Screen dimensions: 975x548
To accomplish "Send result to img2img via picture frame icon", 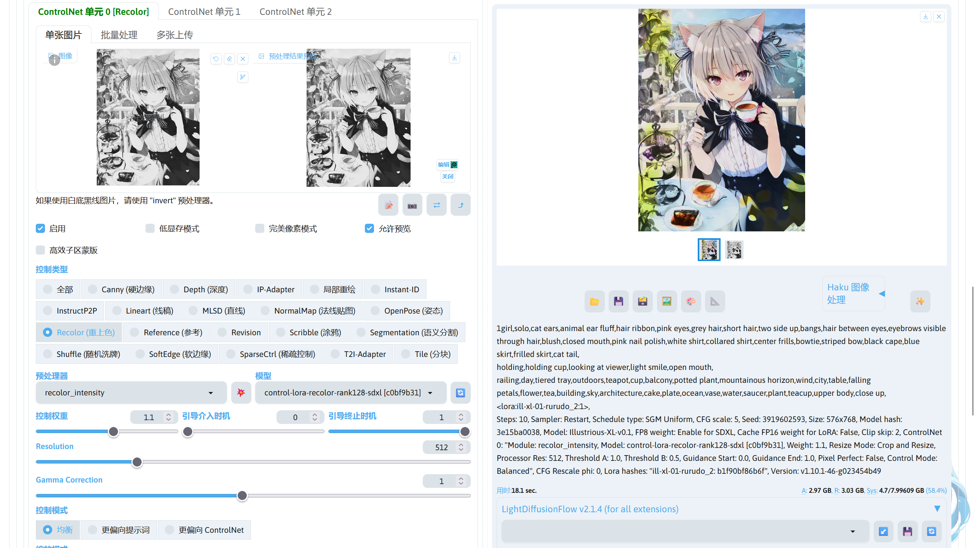I will click(667, 301).
